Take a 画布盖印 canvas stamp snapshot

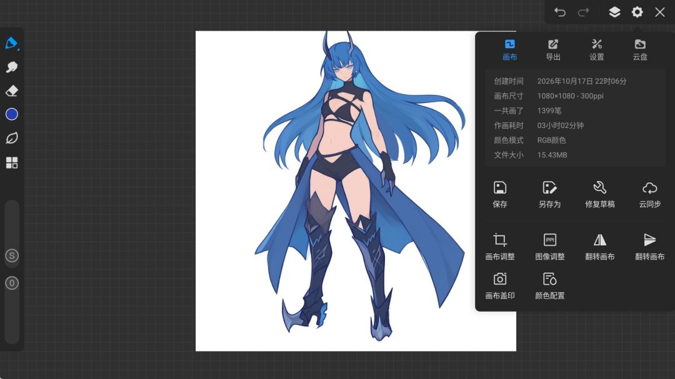click(500, 286)
